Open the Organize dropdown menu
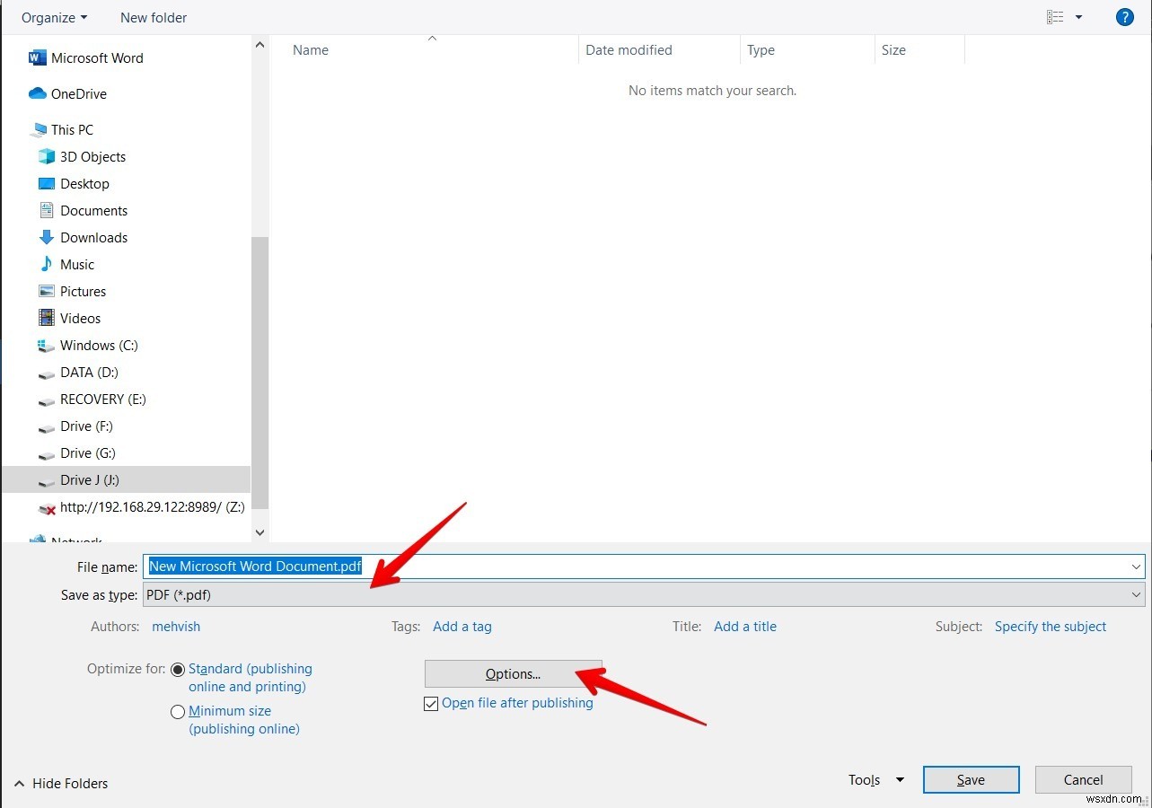Viewport: 1152px width, 808px height. [x=55, y=17]
